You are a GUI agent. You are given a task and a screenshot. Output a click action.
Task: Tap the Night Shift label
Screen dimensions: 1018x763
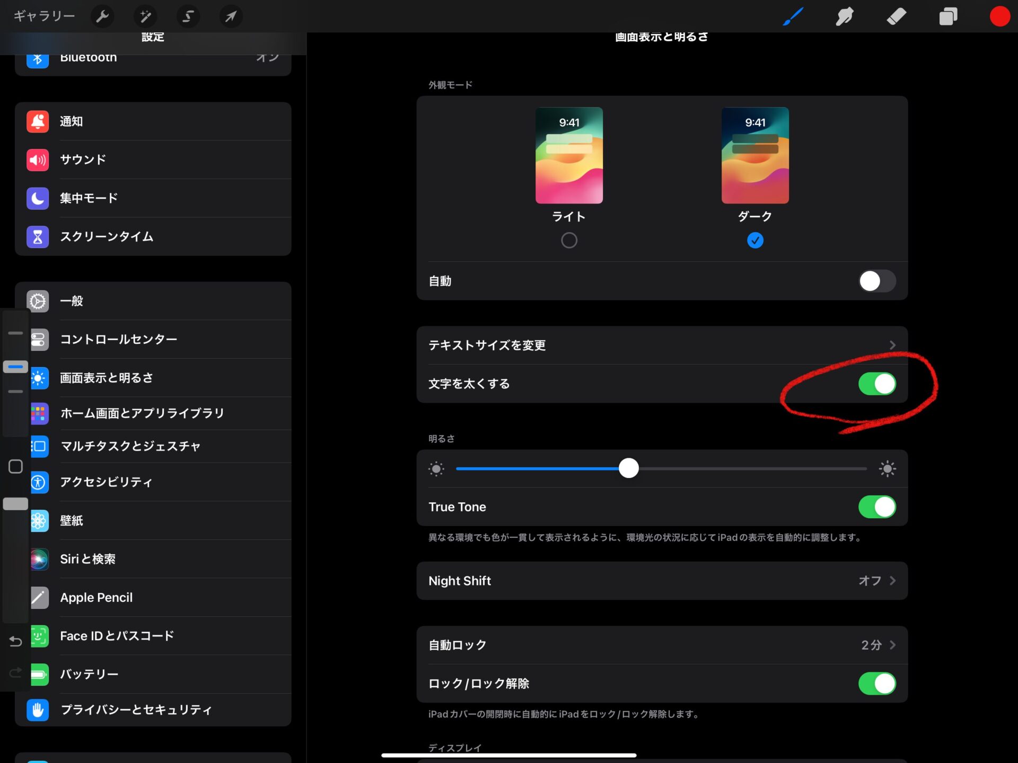click(460, 581)
